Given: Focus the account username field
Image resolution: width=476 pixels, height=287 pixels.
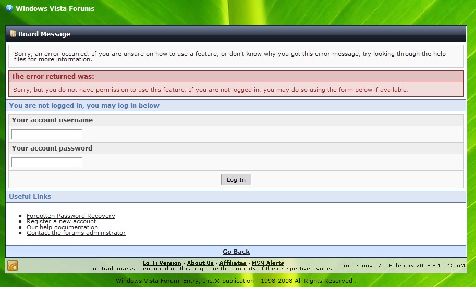Looking at the screenshot, I should point(47,134).
